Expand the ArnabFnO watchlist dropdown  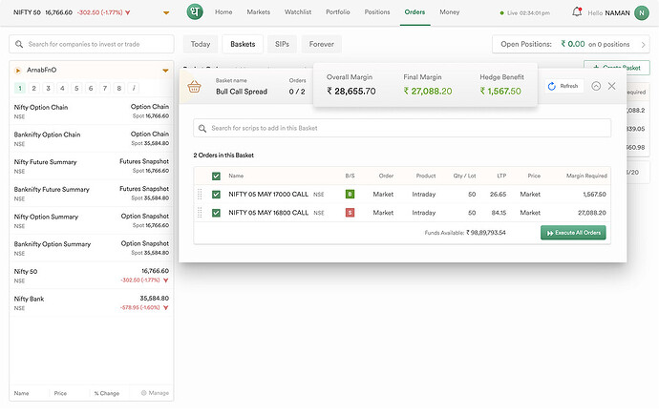pyautogui.click(x=165, y=71)
